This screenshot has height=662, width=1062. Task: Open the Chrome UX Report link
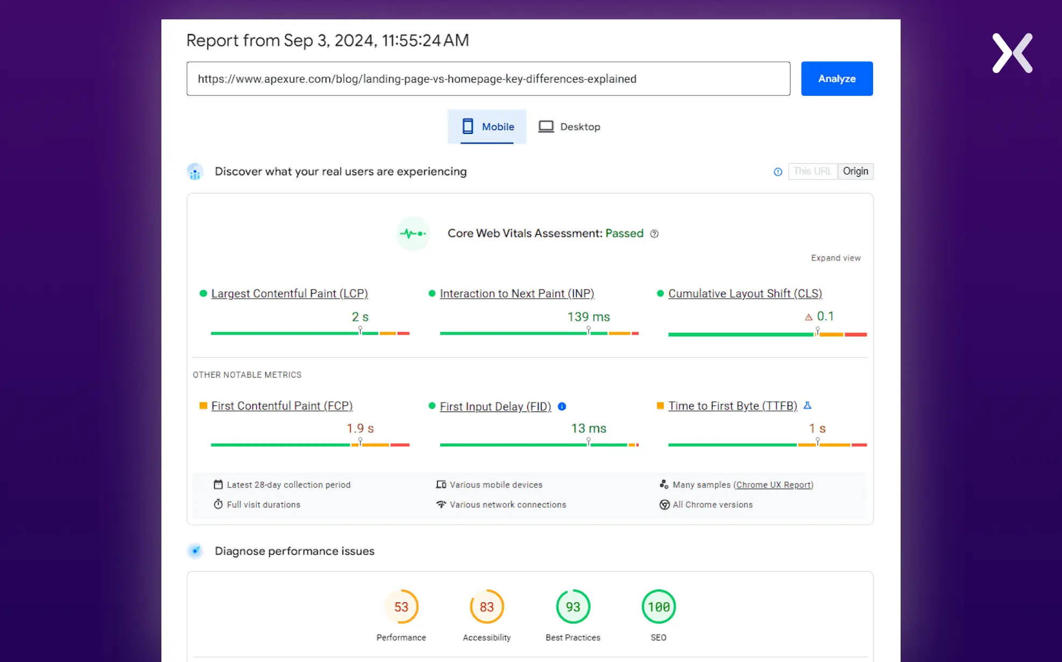pyautogui.click(x=773, y=484)
